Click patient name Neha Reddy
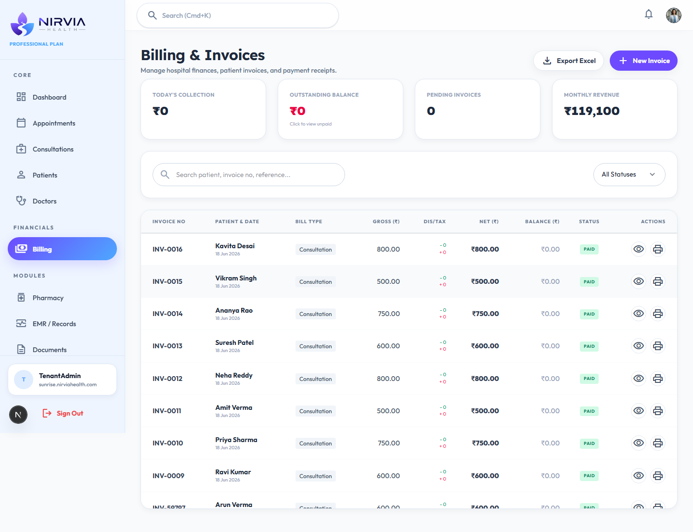 [x=234, y=375]
